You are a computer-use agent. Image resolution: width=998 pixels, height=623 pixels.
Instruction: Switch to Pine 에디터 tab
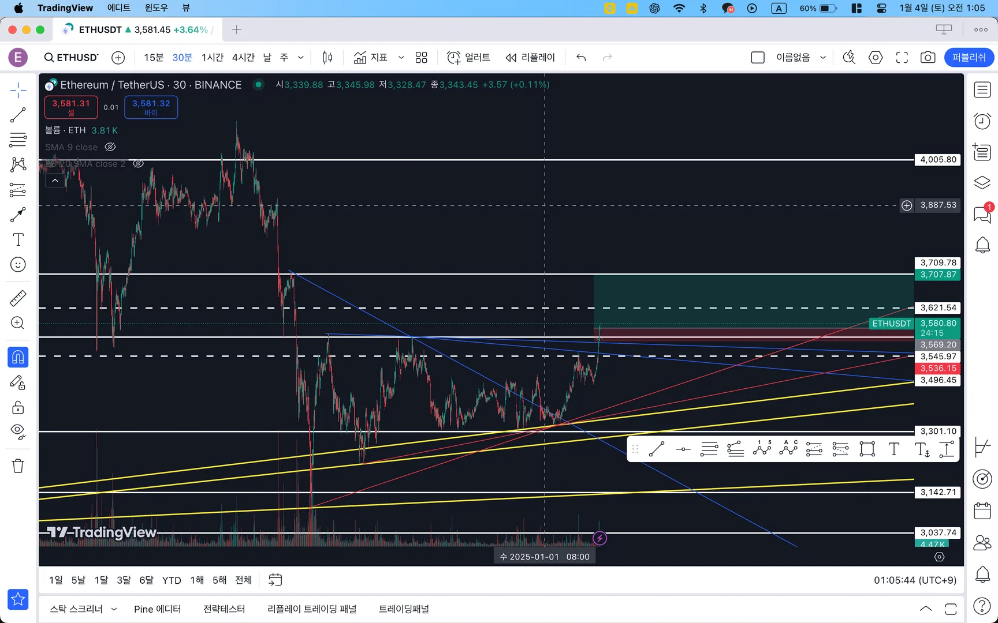157,609
